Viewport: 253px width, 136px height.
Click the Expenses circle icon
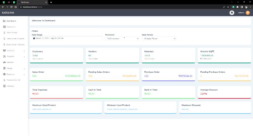pyautogui.click(x=4, y=74)
